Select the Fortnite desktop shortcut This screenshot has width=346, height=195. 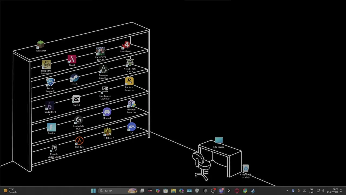click(x=51, y=129)
